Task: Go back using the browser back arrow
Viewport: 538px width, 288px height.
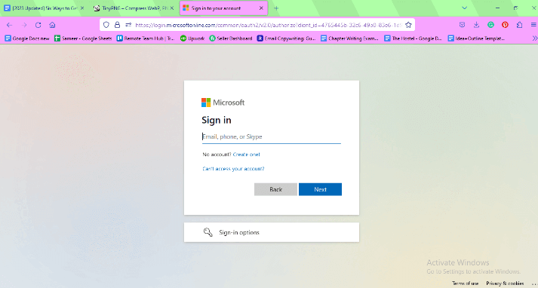Action: [9, 25]
